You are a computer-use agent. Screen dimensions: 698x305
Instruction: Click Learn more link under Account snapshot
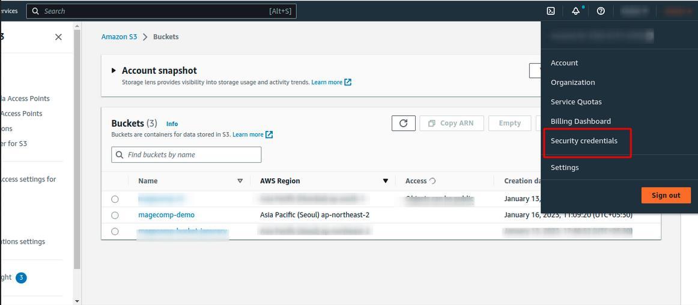327,82
